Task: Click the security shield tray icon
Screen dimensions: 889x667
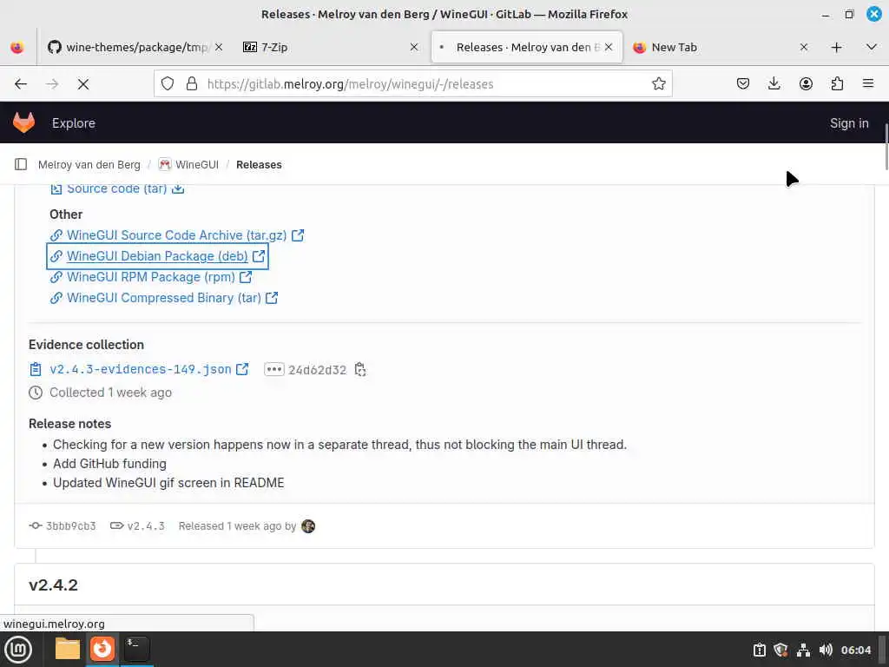Action: pyautogui.click(x=780, y=650)
